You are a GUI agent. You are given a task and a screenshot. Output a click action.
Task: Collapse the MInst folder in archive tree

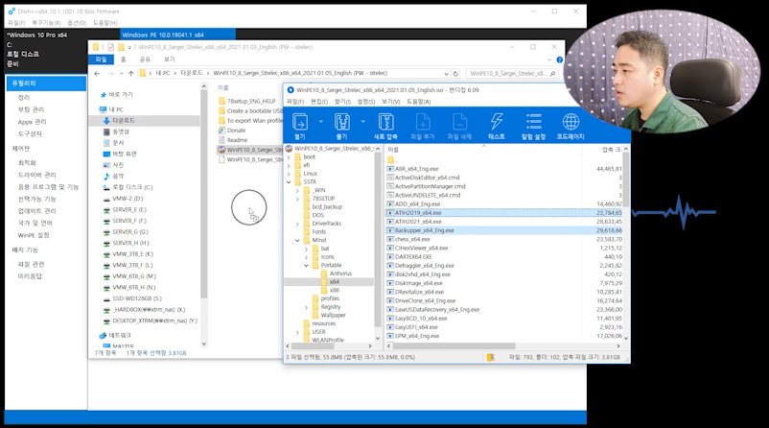click(297, 241)
